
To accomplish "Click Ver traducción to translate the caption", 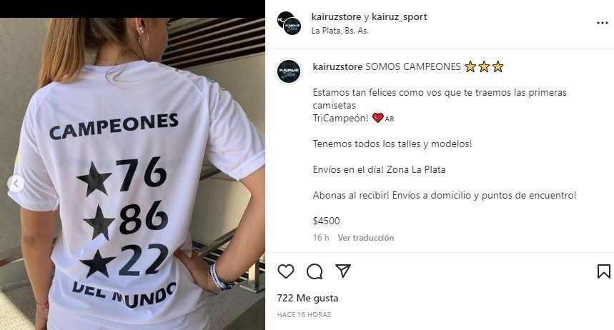I will pos(366,238).
